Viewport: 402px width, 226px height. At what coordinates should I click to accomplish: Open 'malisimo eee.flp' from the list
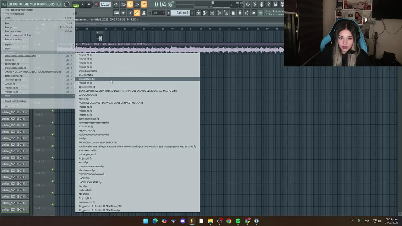point(138,202)
